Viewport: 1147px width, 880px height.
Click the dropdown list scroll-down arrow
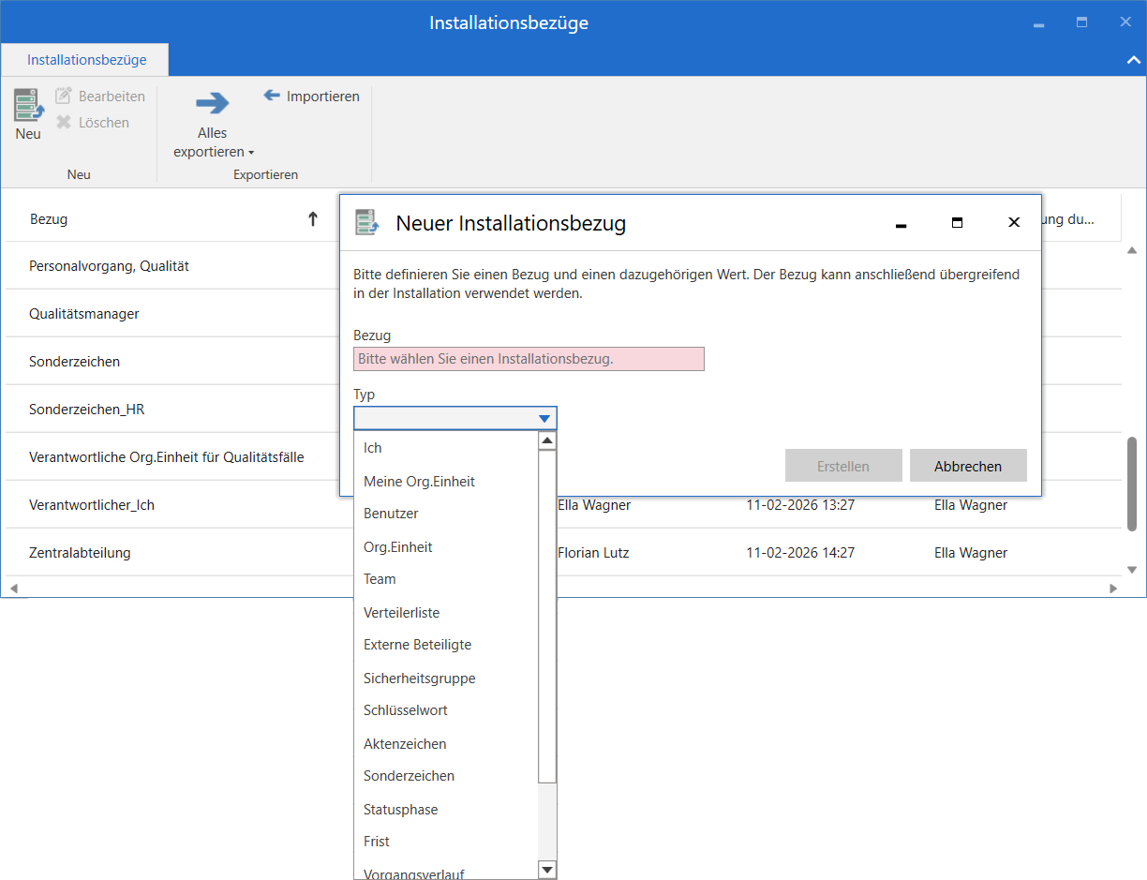[547, 870]
